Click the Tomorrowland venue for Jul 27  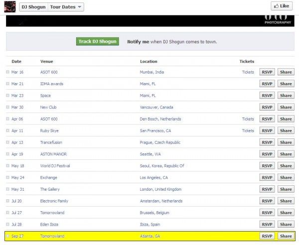52,213
